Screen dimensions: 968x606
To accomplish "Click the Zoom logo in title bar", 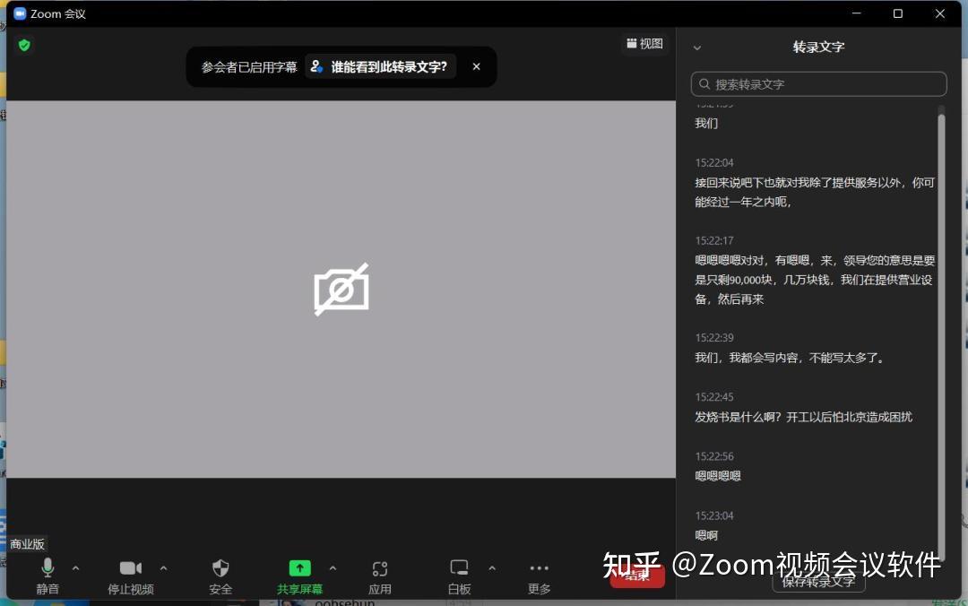I will tap(20, 13).
